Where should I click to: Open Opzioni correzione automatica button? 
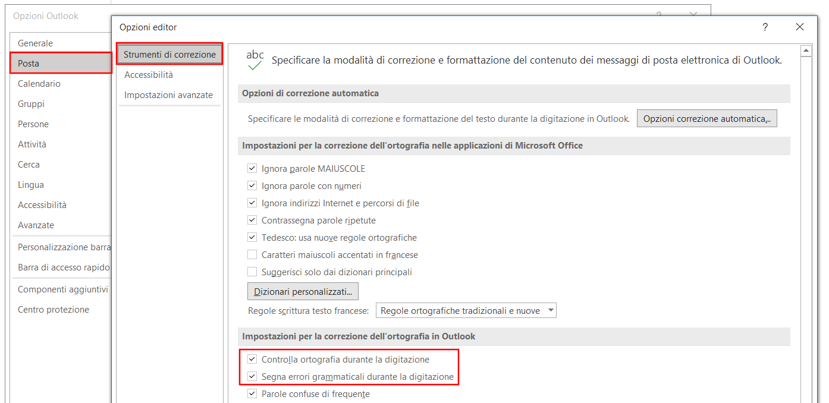pos(706,119)
